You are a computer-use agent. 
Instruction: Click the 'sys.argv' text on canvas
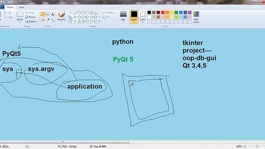41,69
